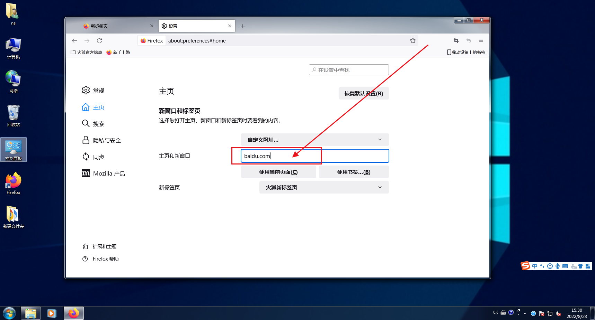Open the Windows Start button

click(9, 313)
